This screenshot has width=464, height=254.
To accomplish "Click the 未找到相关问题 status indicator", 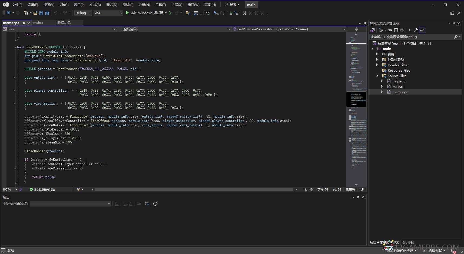I will point(42,189).
